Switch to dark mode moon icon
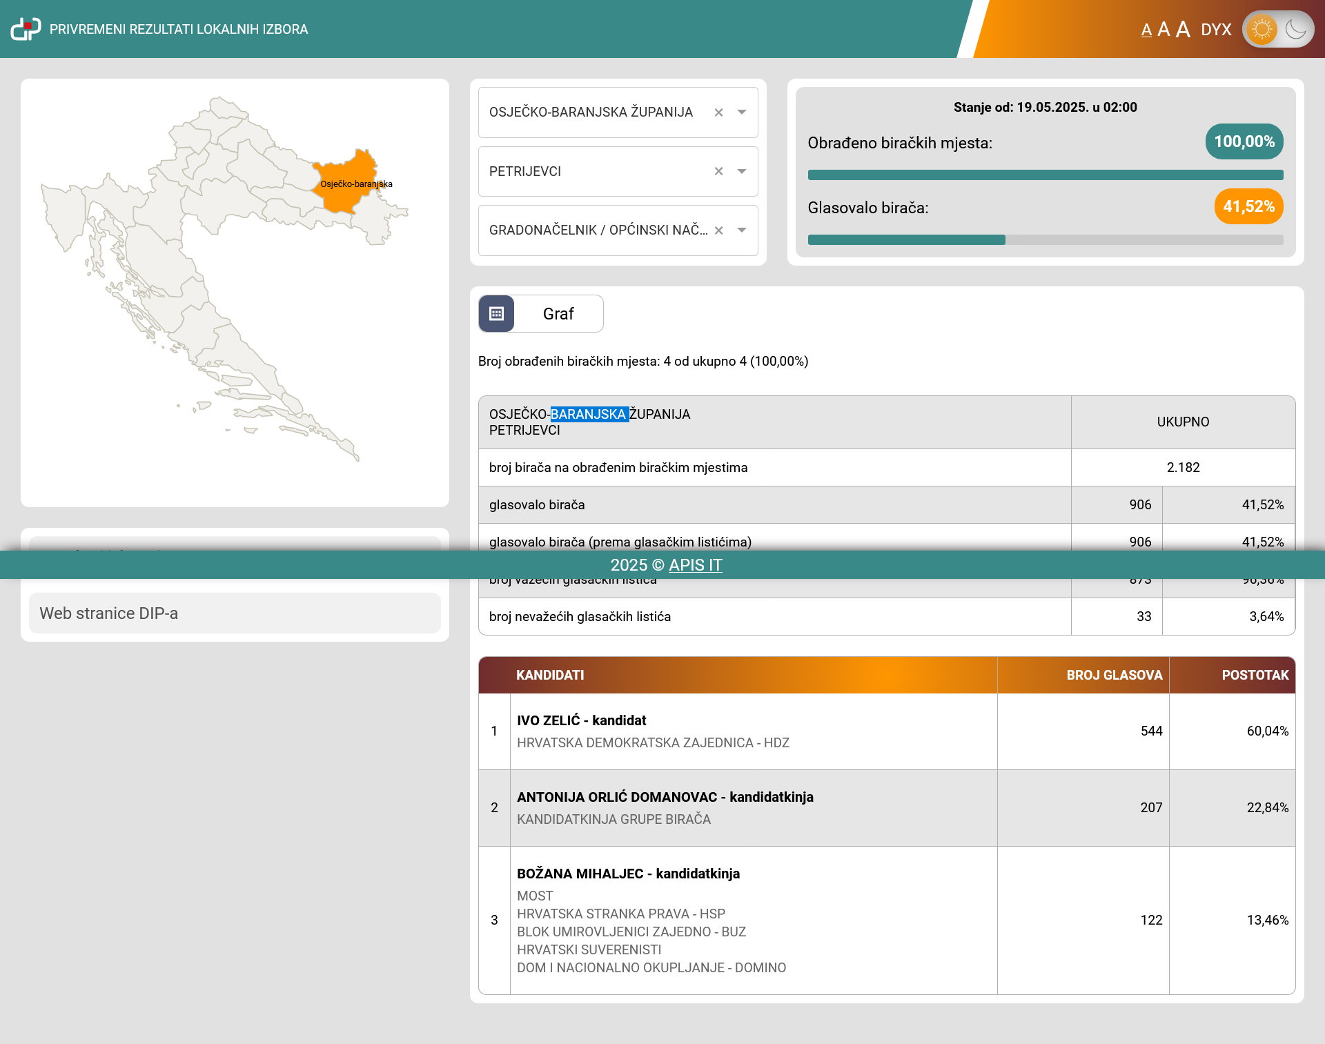The image size is (1325, 1044). click(x=1295, y=30)
